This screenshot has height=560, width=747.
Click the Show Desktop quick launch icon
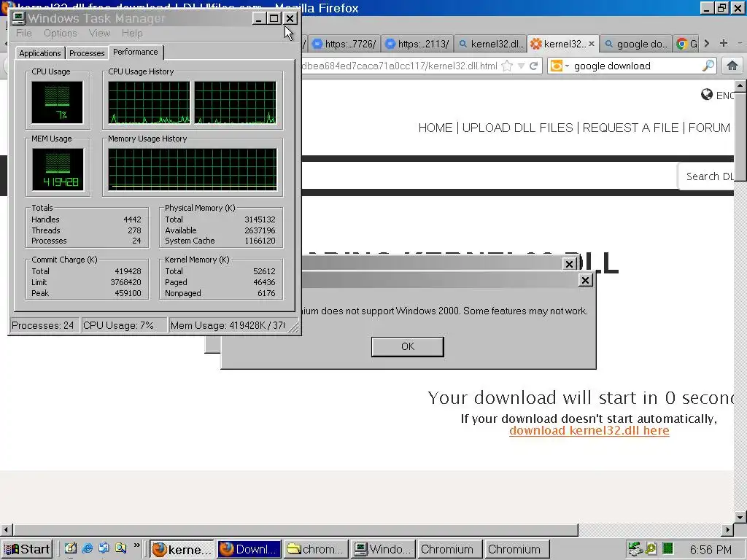(x=71, y=548)
